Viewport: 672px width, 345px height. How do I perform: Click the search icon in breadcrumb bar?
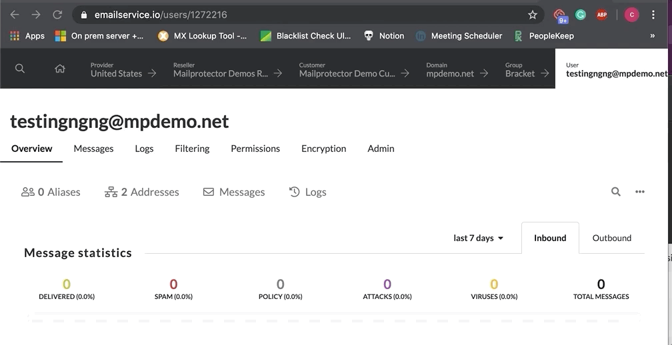click(x=20, y=69)
